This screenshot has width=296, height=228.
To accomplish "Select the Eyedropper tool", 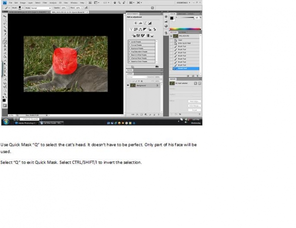I will 5,34.
